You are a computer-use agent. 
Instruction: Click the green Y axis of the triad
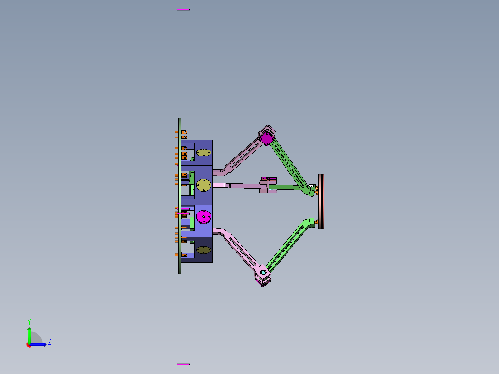click(x=29, y=335)
